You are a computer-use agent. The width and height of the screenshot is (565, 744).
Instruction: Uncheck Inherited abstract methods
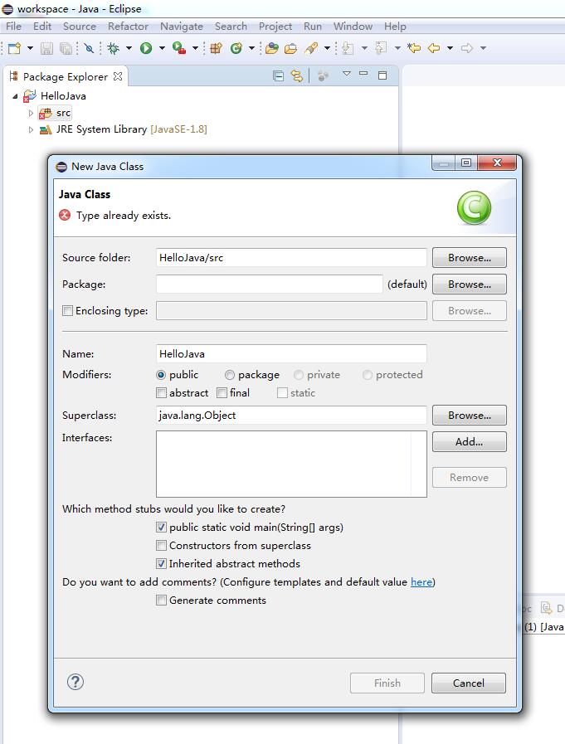click(x=162, y=564)
